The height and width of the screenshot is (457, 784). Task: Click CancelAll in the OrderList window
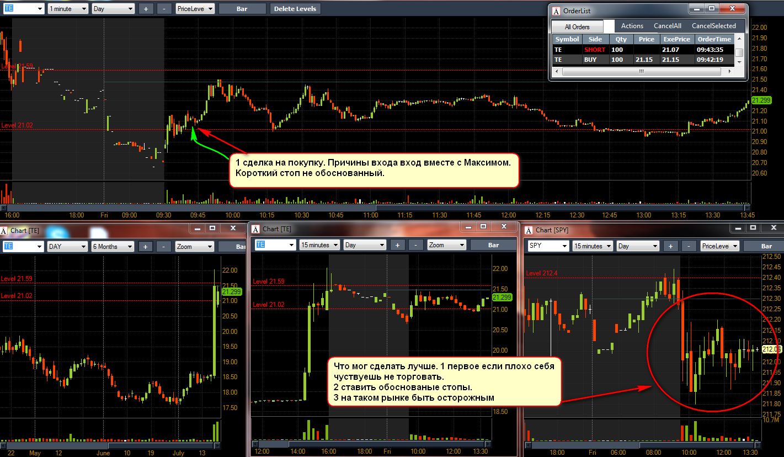668,26
